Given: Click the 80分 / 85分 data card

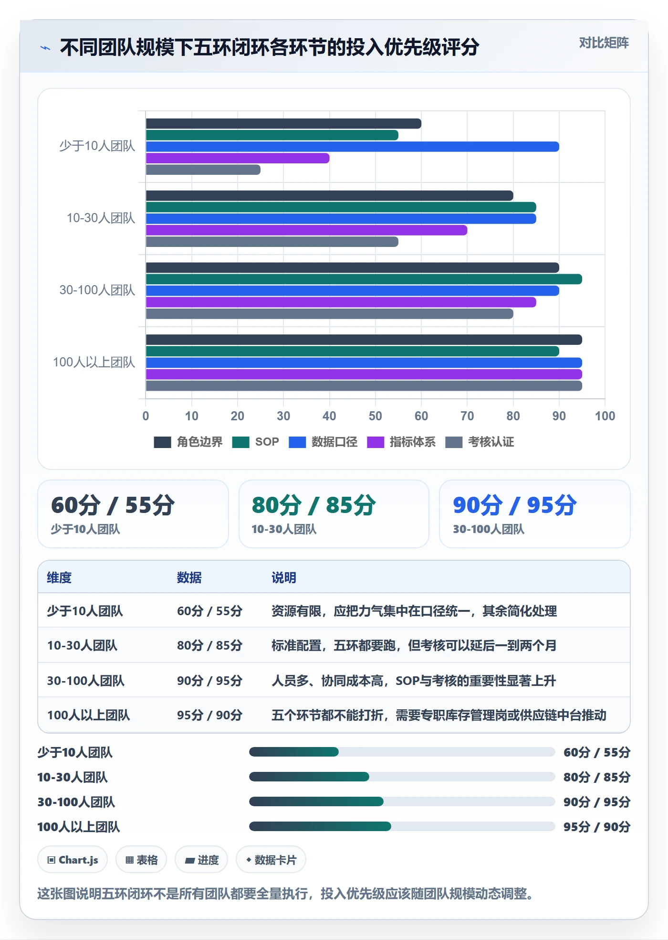Looking at the screenshot, I should pyautogui.click(x=334, y=514).
